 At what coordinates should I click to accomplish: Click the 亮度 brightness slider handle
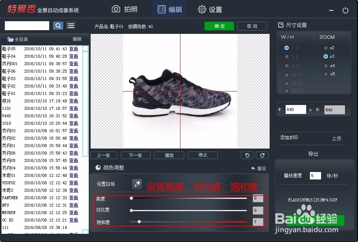[x=132, y=198]
